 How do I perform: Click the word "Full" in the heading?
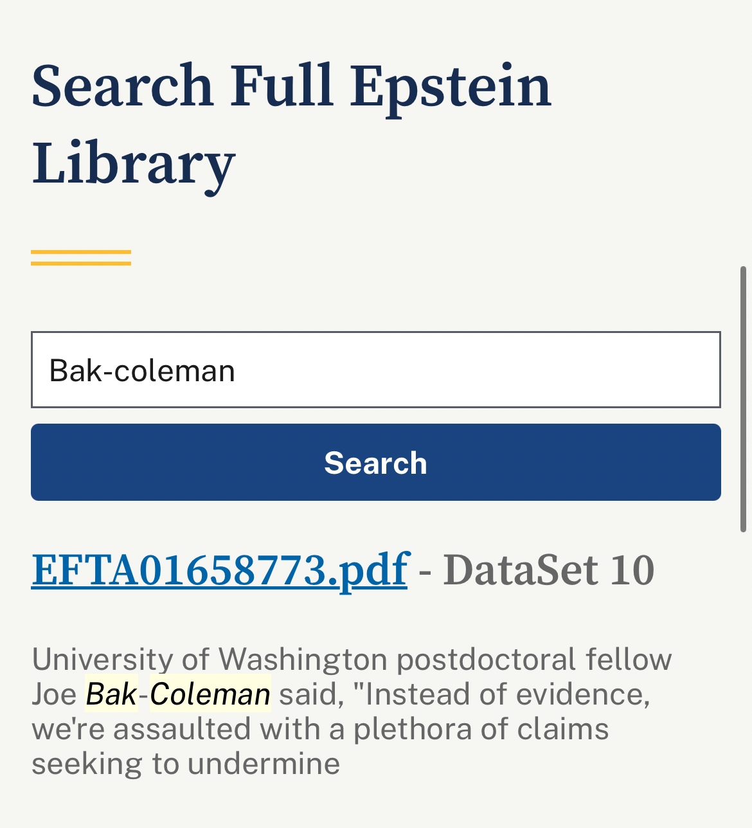(x=282, y=86)
